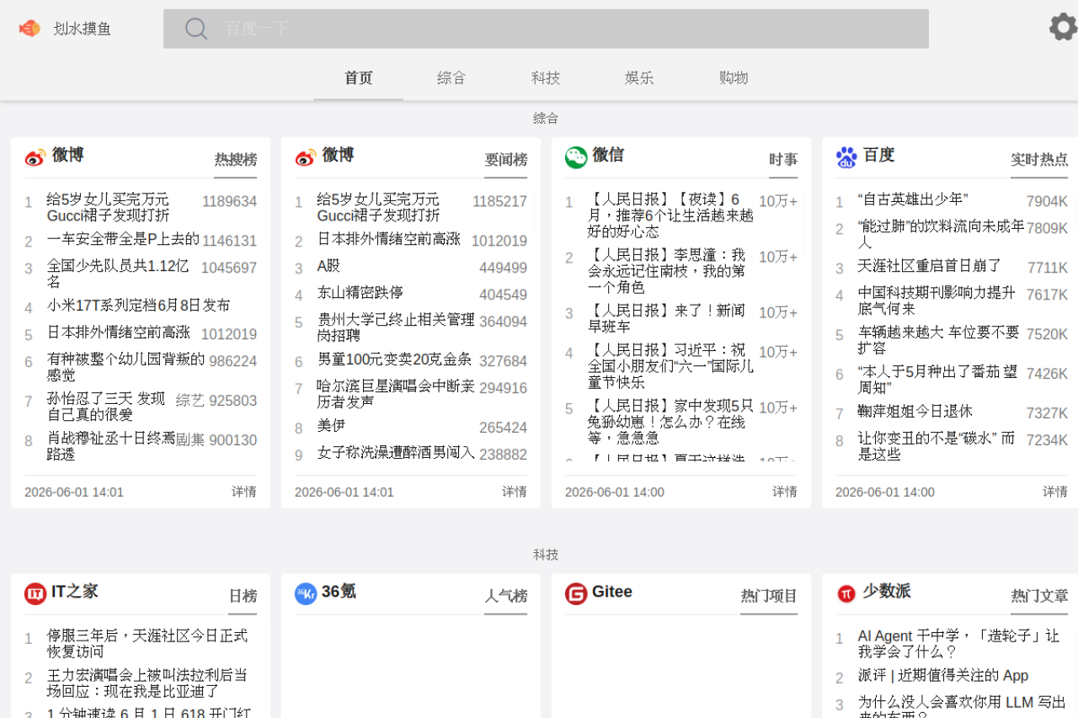
Task: Switch to the 综合 tab
Action: click(x=451, y=77)
